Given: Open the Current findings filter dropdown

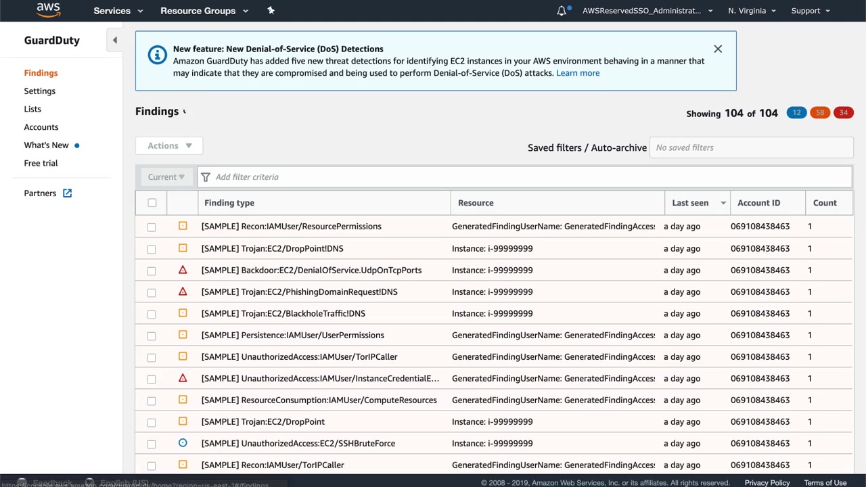Looking at the screenshot, I should pos(166,177).
